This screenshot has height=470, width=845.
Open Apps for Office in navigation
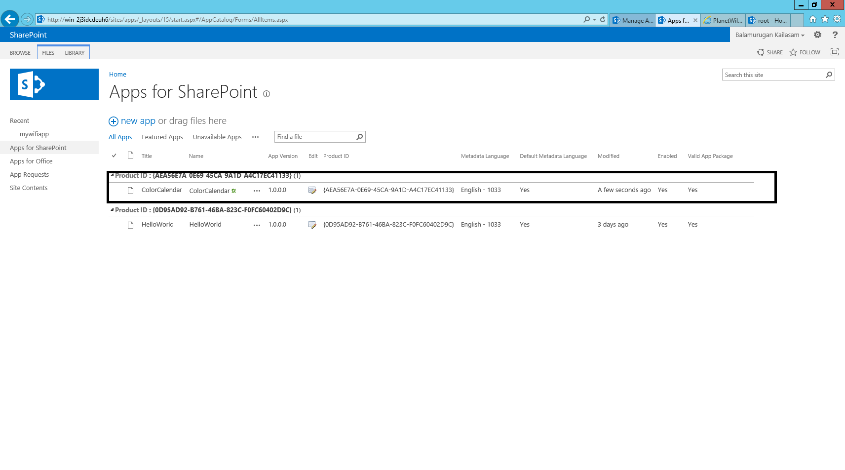coord(31,161)
